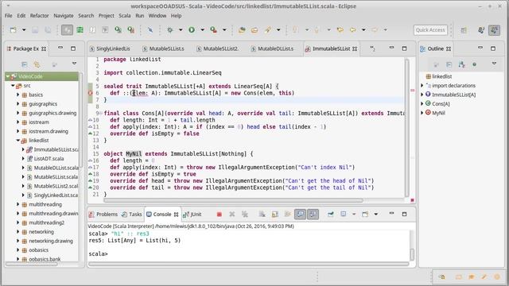Click the error marker on line 6
Screen dimensions: 509x286
[91, 93]
